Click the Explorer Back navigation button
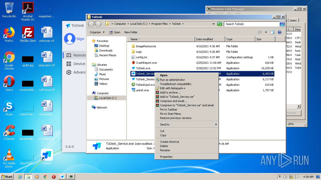This screenshot has height=180, width=321. 91,24
